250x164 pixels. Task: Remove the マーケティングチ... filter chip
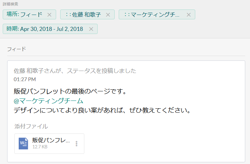pyautogui.click(x=189, y=15)
